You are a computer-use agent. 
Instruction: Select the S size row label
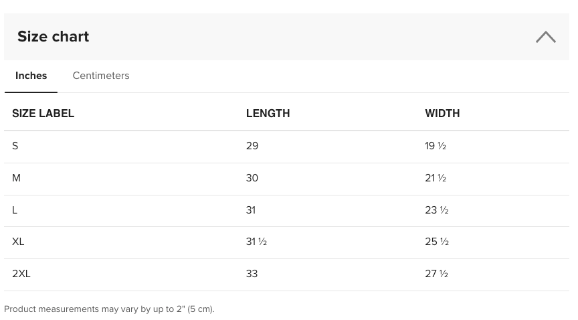(x=15, y=146)
